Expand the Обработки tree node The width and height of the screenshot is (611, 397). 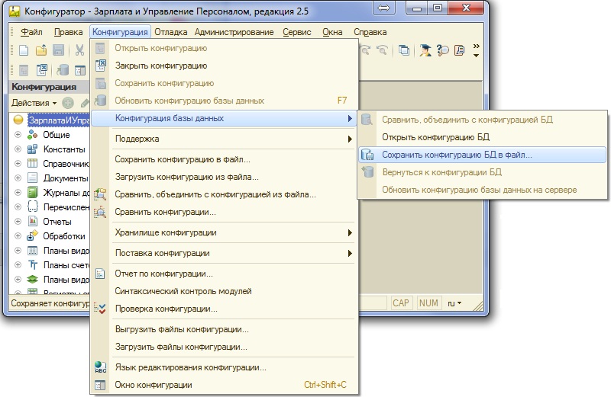tap(18, 236)
